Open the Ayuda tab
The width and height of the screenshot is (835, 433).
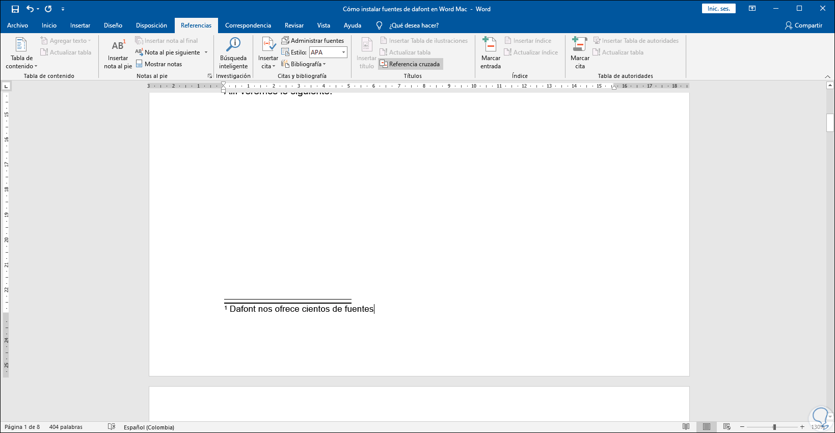[x=353, y=25]
